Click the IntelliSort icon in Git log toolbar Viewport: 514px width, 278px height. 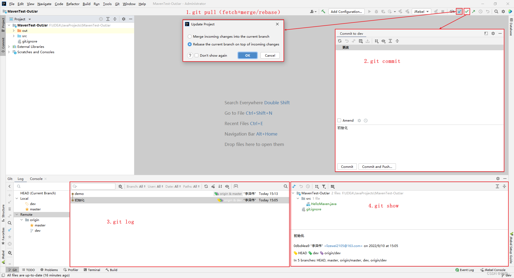[x=220, y=186]
